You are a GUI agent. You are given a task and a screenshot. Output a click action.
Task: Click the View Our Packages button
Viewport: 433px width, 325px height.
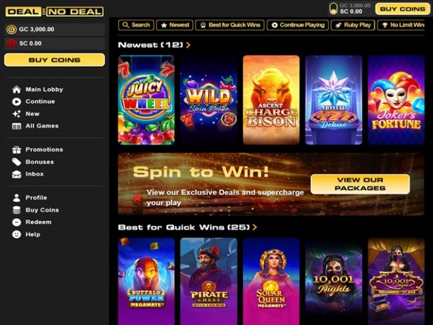pyautogui.click(x=360, y=184)
